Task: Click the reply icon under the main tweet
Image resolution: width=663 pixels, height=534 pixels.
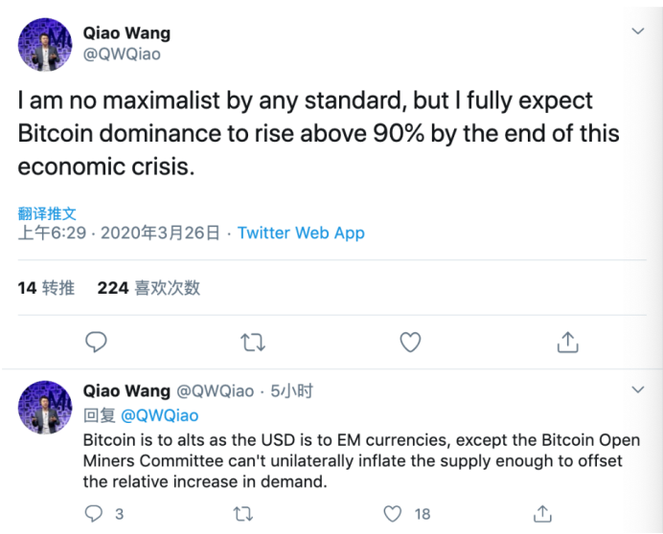Action: 96,342
